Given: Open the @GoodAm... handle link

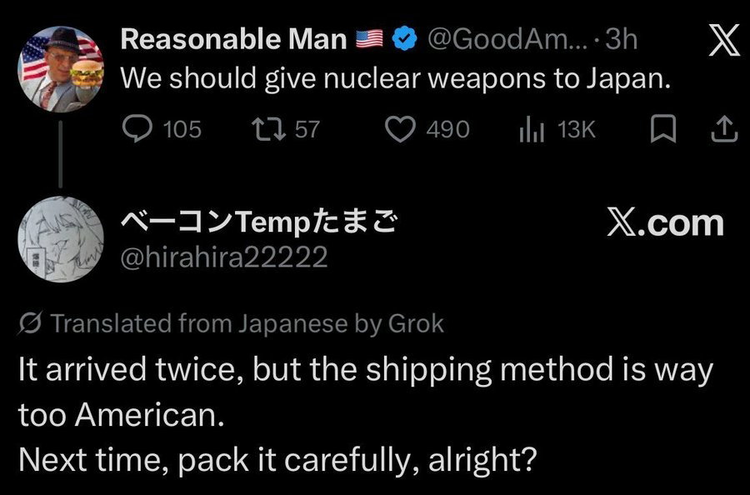Looking at the screenshot, I should coord(508,39).
